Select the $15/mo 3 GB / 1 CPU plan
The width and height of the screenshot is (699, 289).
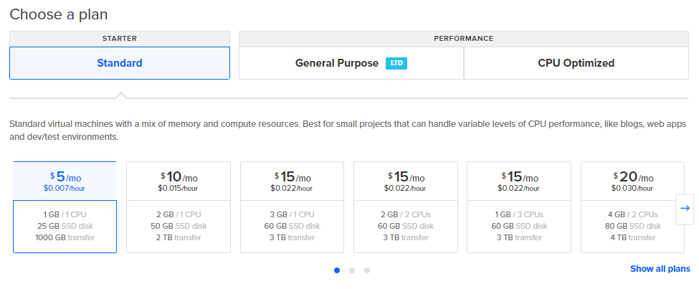click(292, 207)
